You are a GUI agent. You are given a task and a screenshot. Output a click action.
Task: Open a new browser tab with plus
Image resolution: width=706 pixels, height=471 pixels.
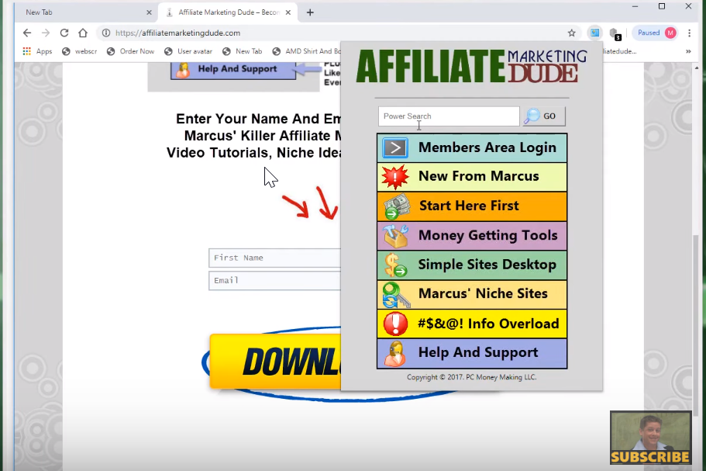point(310,12)
